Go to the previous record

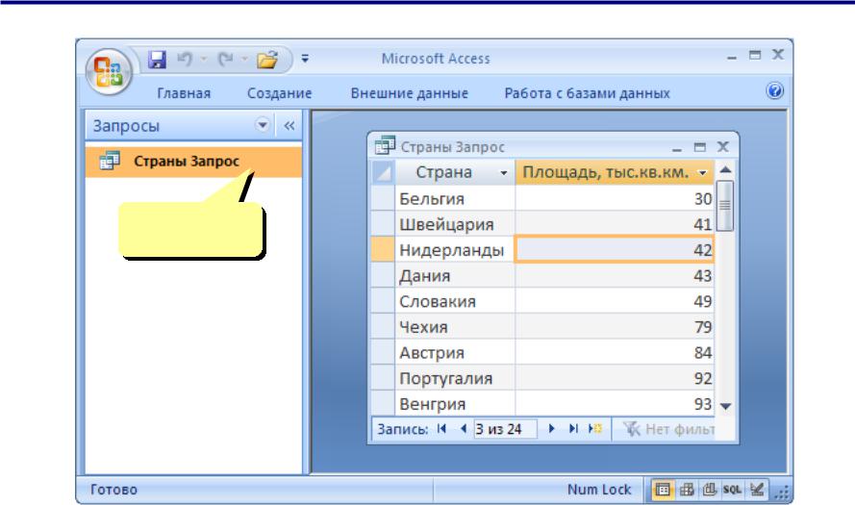[463, 429]
